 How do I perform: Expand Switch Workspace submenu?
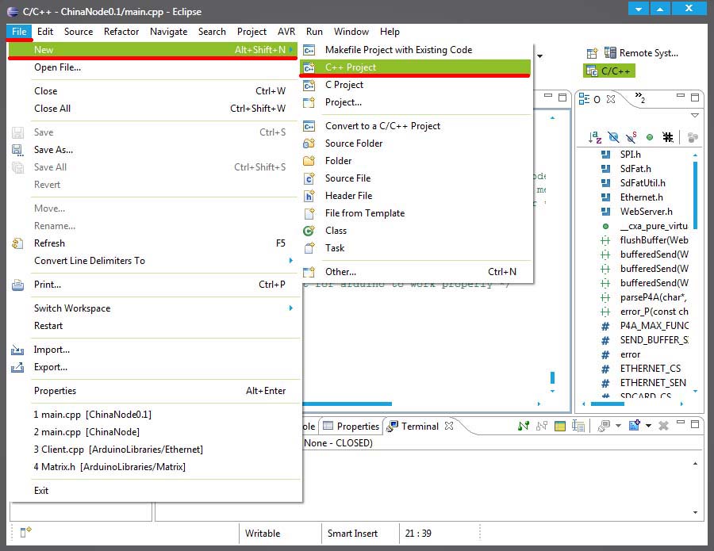pyautogui.click(x=154, y=308)
